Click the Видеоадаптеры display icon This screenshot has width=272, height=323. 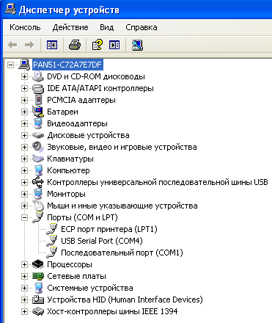pyautogui.click(x=38, y=123)
